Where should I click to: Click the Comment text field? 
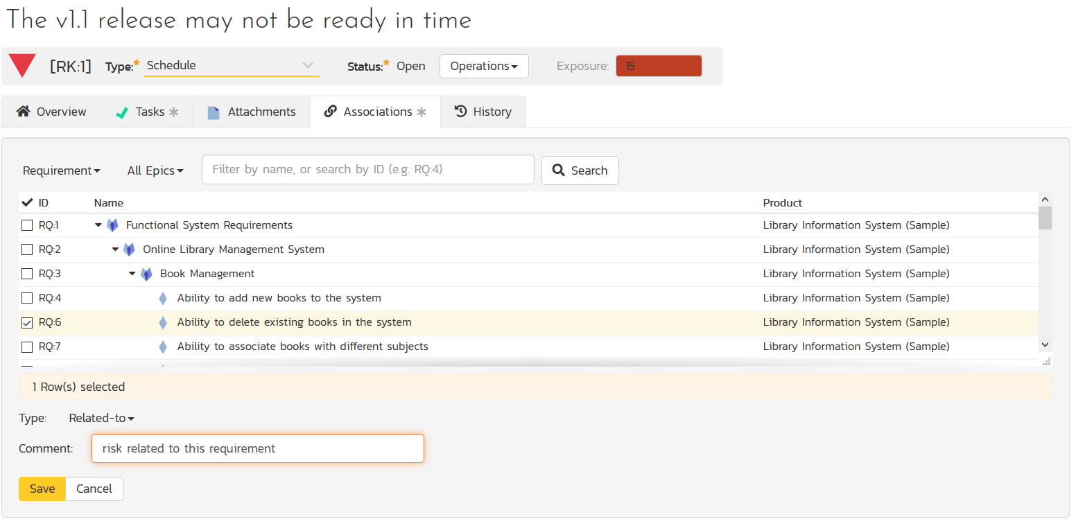click(257, 448)
